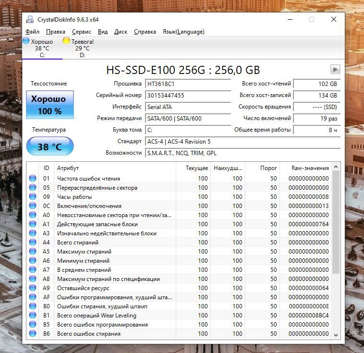Click the rotation speed value ---- (SSD)
Image resolution: width=364 pixels, height=353 pixels.
coord(316,107)
